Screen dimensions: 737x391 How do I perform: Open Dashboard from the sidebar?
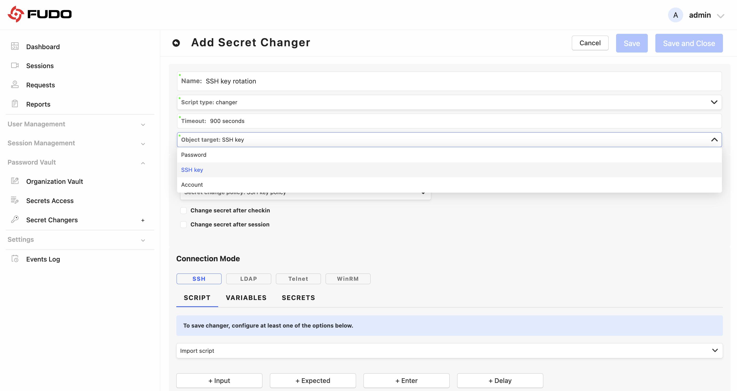pos(43,47)
